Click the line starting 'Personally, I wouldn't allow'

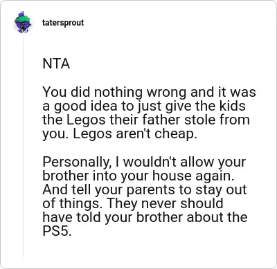click(x=144, y=162)
